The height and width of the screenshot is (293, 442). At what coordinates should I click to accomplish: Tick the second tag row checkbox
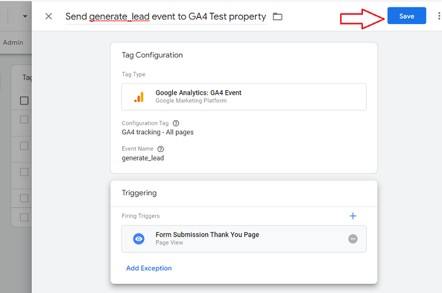tap(25, 145)
